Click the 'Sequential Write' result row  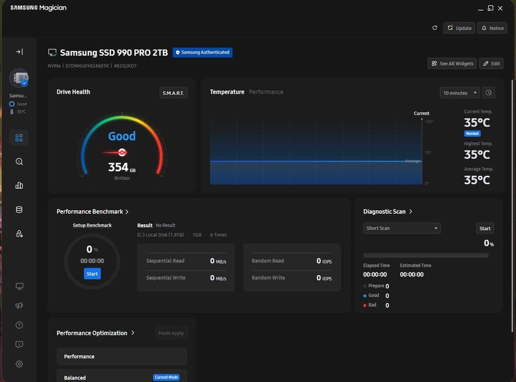click(x=186, y=278)
